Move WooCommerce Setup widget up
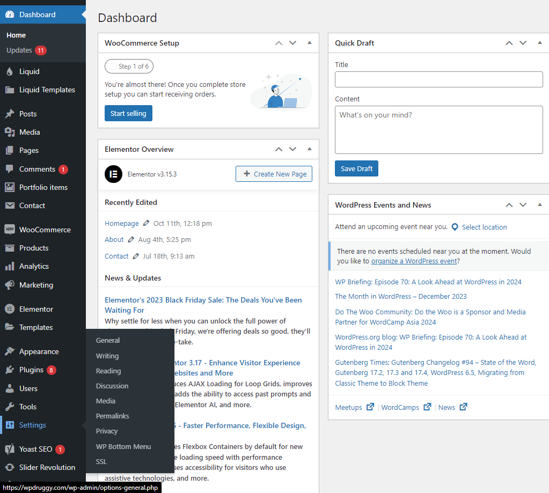 click(x=279, y=43)
